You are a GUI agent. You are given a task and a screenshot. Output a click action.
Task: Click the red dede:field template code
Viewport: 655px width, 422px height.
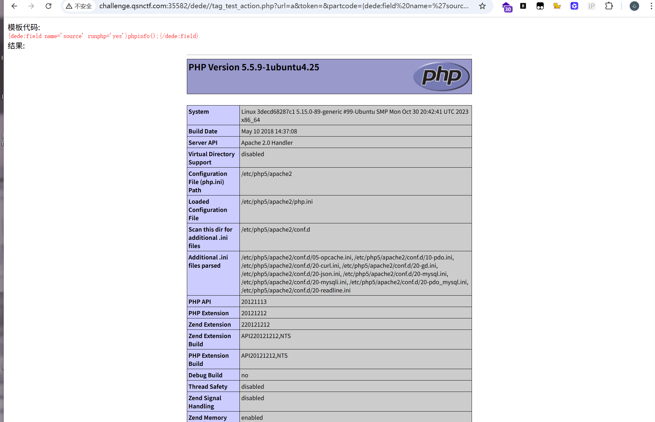[103, 36]
